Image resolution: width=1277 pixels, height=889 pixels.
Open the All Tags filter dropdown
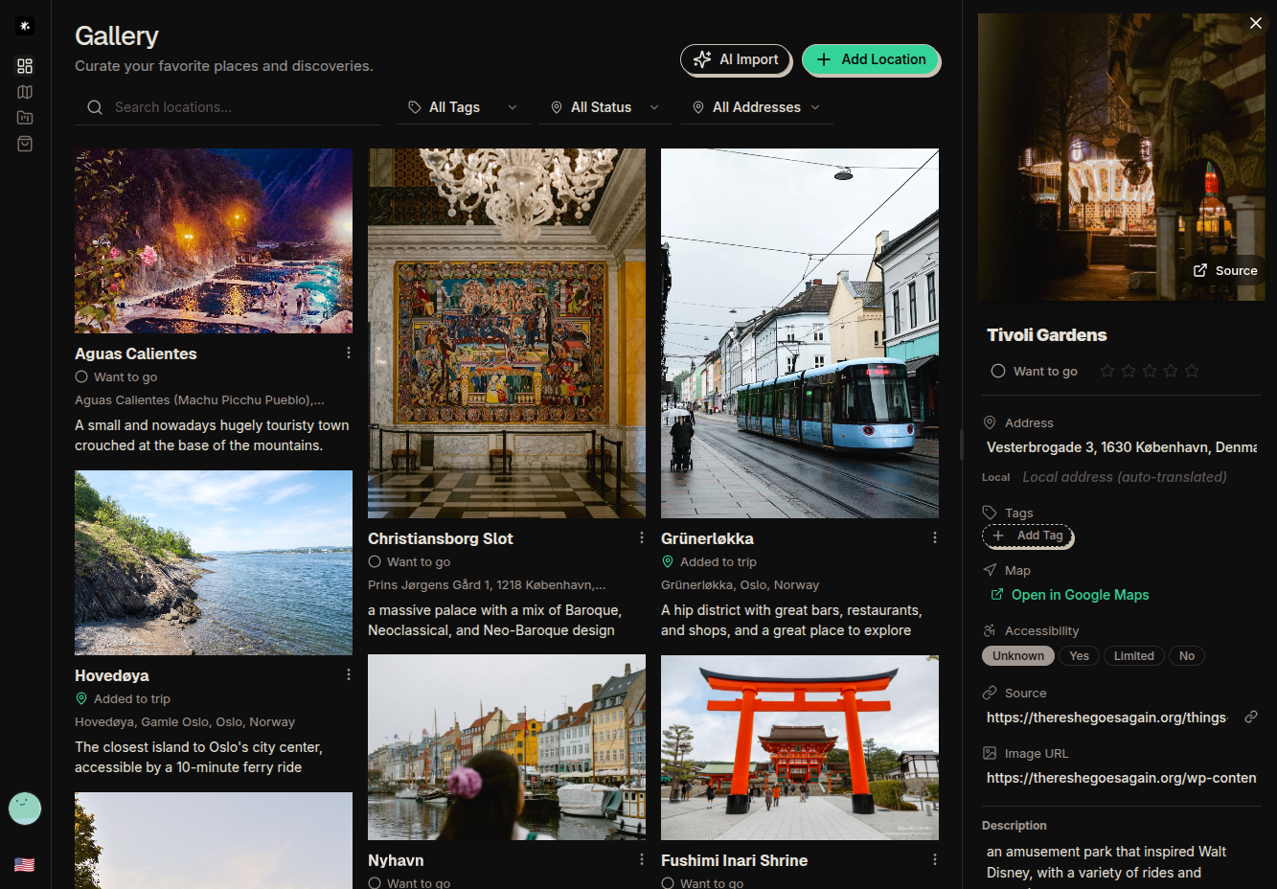[463, 107]
